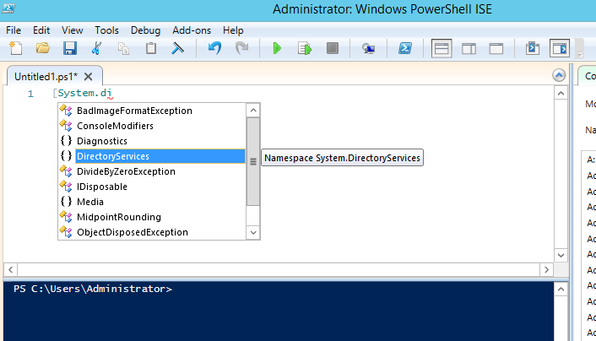
Task: Show script pane on top layout
Action: point(442,48)
